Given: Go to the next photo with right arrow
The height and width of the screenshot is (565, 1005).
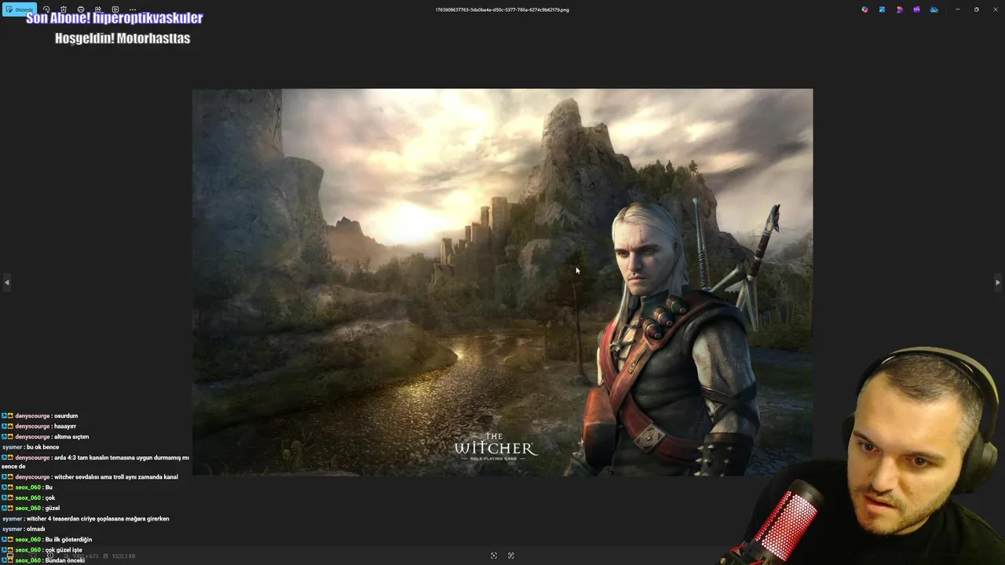Looking at the screenshot, I should coord(997,282).
